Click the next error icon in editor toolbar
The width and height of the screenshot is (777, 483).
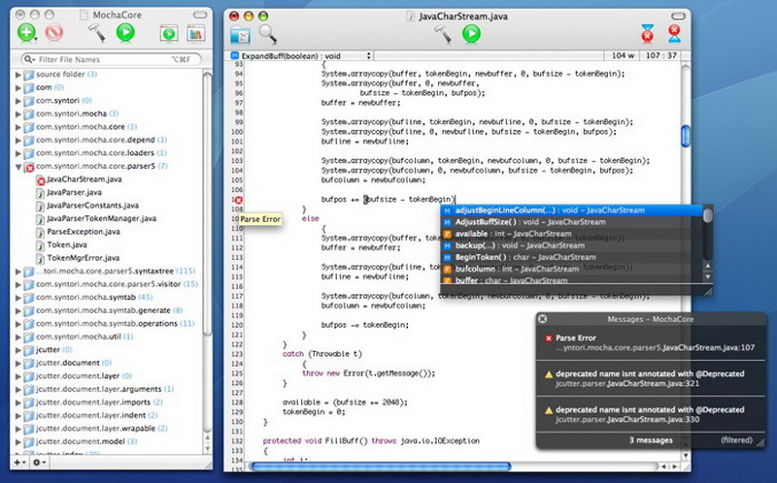[674, 34]
